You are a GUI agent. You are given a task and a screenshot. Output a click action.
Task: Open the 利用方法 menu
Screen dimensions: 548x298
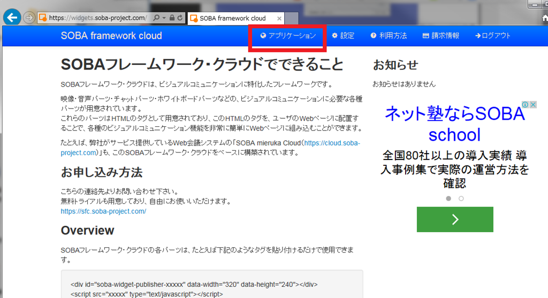pos(389,36)
